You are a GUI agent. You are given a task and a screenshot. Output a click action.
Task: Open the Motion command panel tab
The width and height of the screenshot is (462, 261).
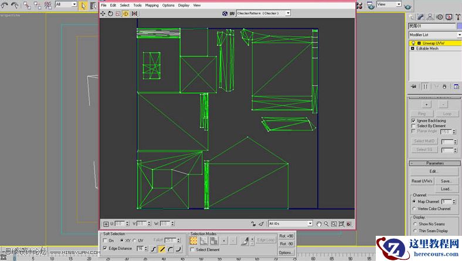coord(439,17)
